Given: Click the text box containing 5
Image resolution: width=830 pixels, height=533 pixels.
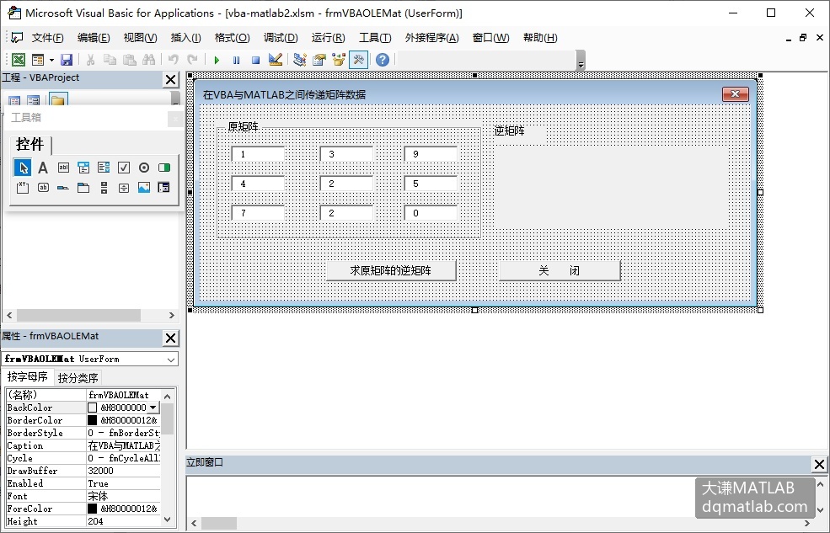Looking at the screenshot, I should point(431,184).
